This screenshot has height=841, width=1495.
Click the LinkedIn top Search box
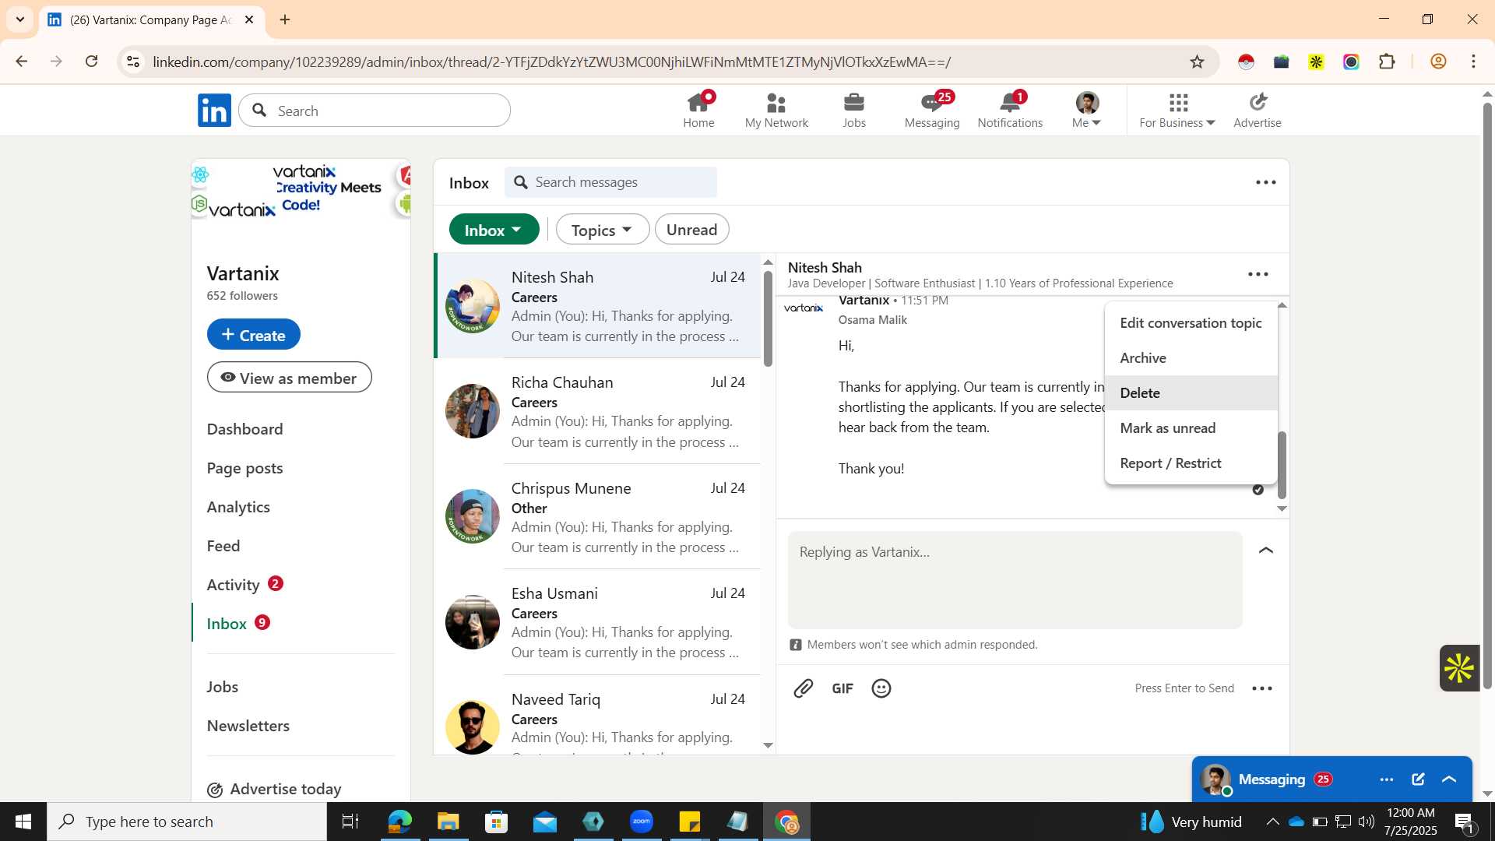[x=375, y=111]
